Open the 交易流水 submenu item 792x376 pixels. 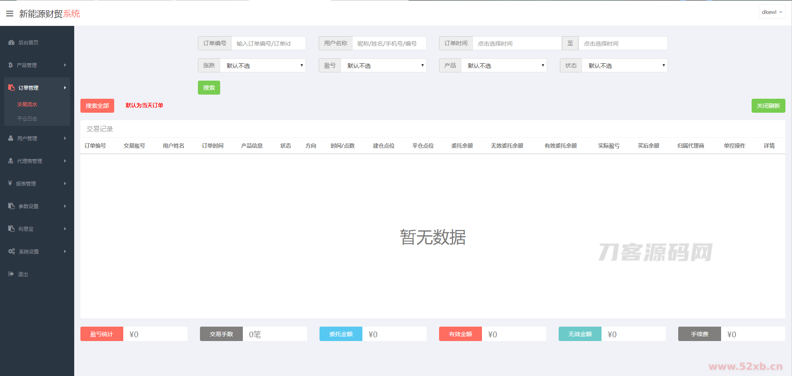coord(27,104)
